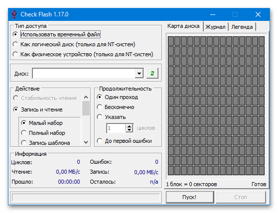278x213 pixels.
Task: Click the 'n/a' remaining time value
Action: 154,182
